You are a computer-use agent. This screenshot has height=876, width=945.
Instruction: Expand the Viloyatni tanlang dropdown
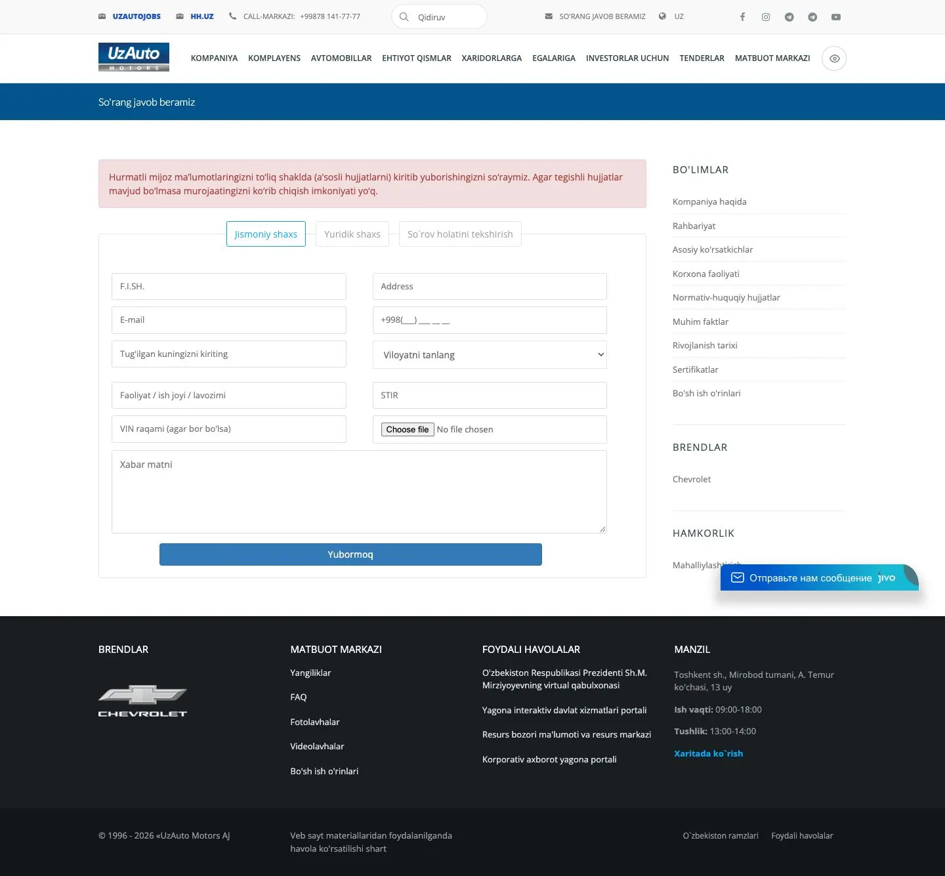click(490, 354)
